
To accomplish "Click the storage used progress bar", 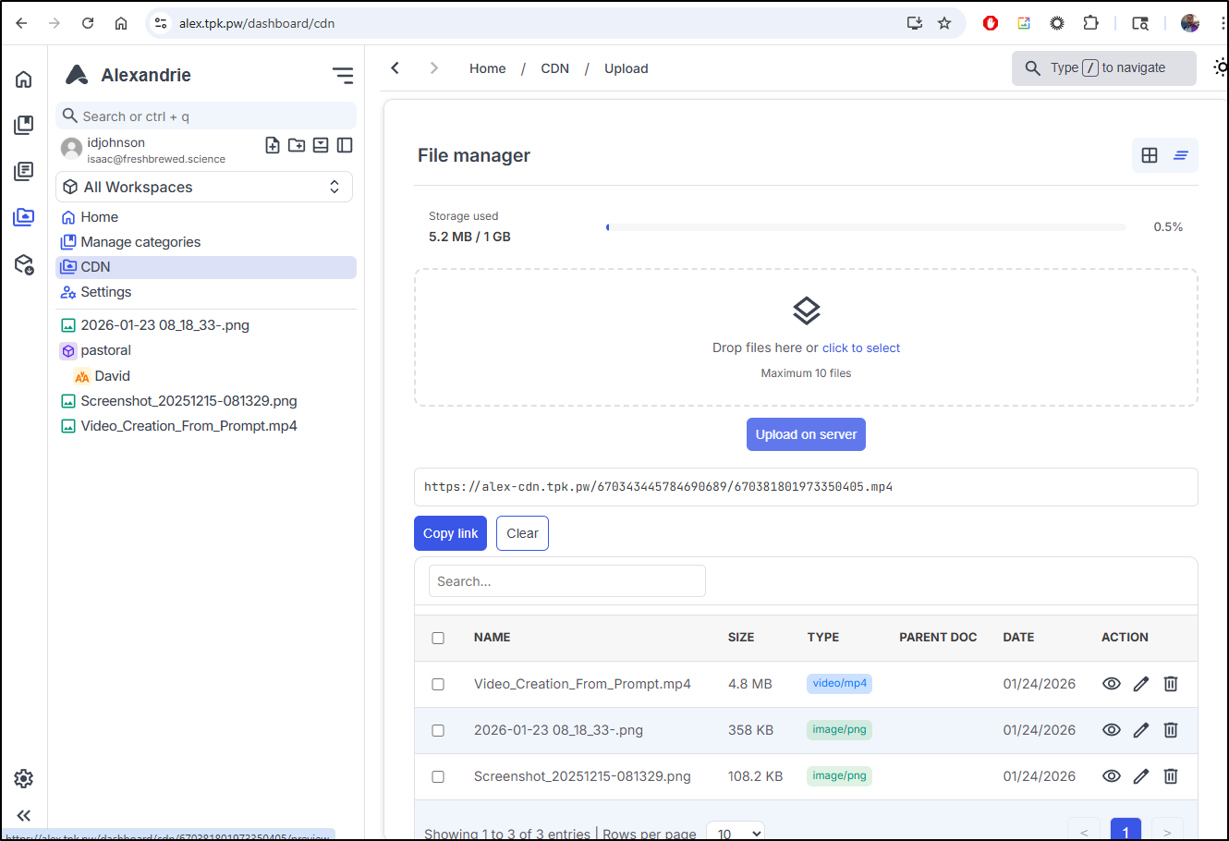I will click(x=865, y=227).
